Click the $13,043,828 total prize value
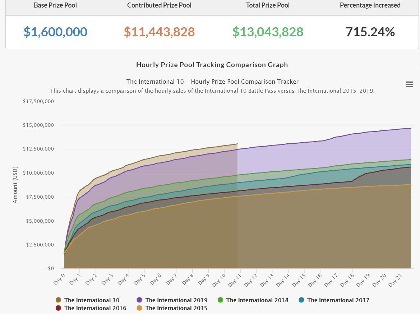 (x=268, y=32)
